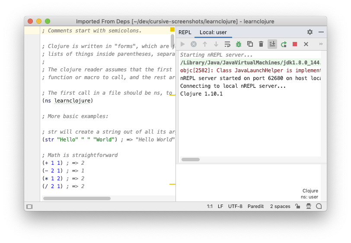Click the 'nREPL server started on port' line
Screen dimensions: 351x243
(x=250, y=78)
